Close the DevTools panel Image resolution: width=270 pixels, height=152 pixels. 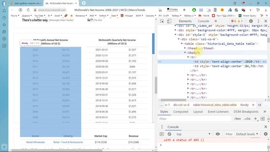click(x=266, y=21)
